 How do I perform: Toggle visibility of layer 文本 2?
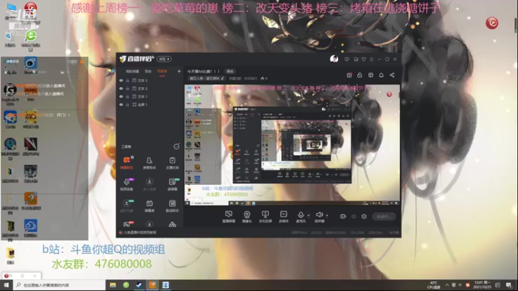point(121,89)
